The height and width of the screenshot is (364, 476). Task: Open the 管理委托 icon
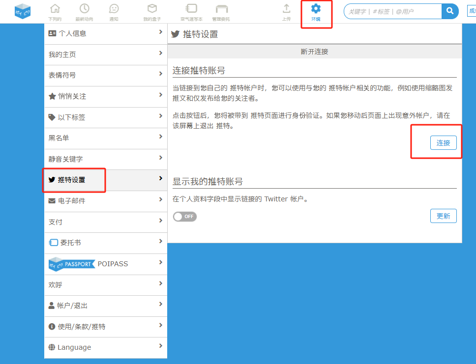[x=221, y=8]
